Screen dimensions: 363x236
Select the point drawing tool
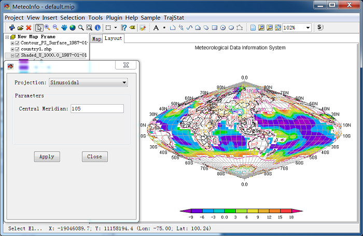pos(164,27)
